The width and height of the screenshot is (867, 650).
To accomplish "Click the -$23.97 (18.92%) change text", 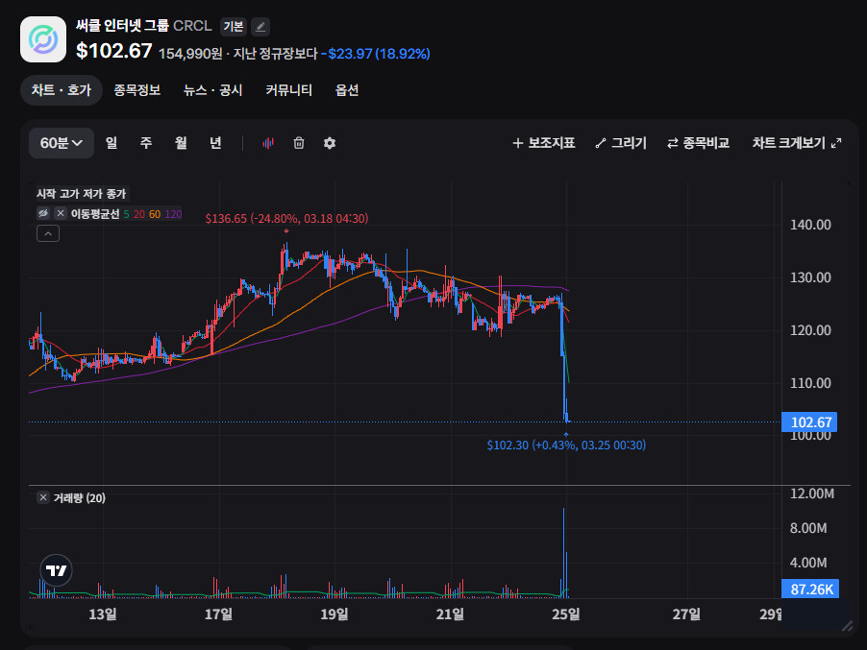I will (376, 54).
